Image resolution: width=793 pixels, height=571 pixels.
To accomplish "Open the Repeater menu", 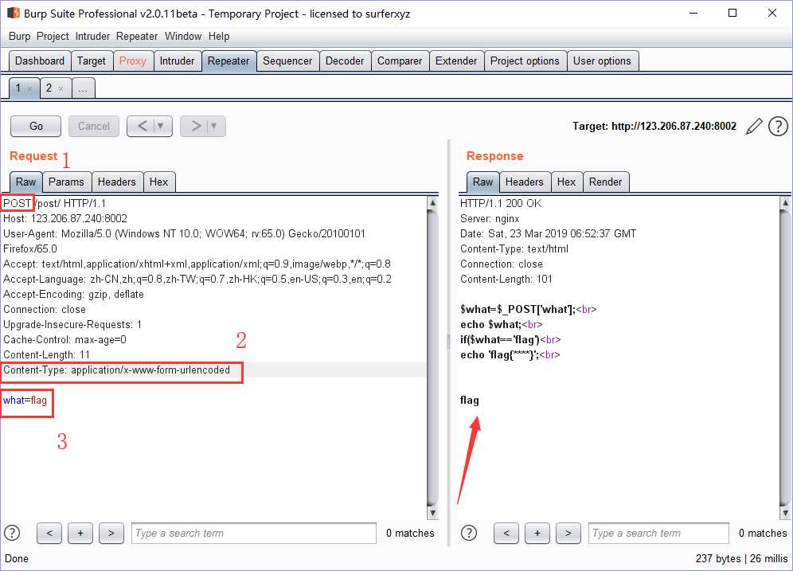I will point(137,37).
